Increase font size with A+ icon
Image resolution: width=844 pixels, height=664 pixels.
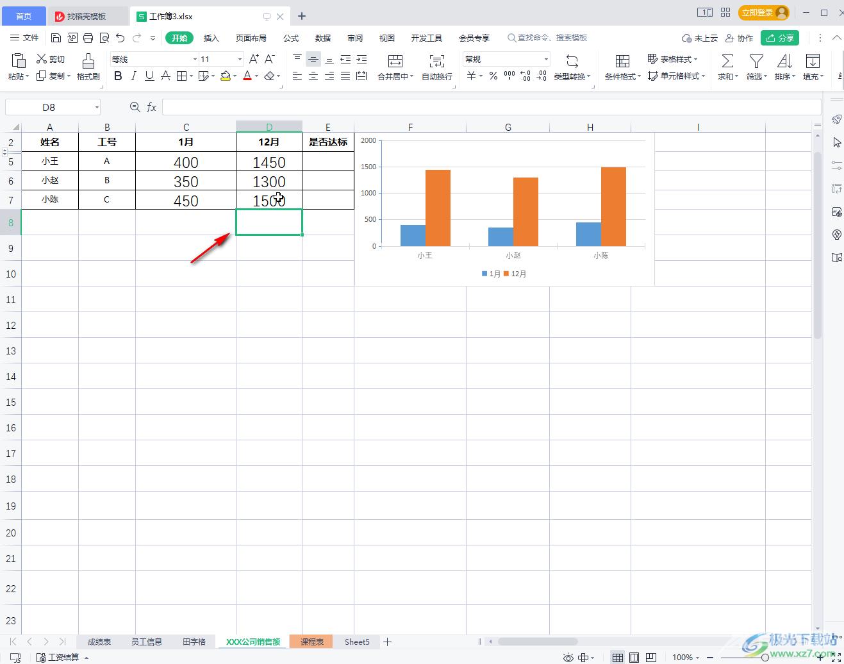(x=254, y=59)
